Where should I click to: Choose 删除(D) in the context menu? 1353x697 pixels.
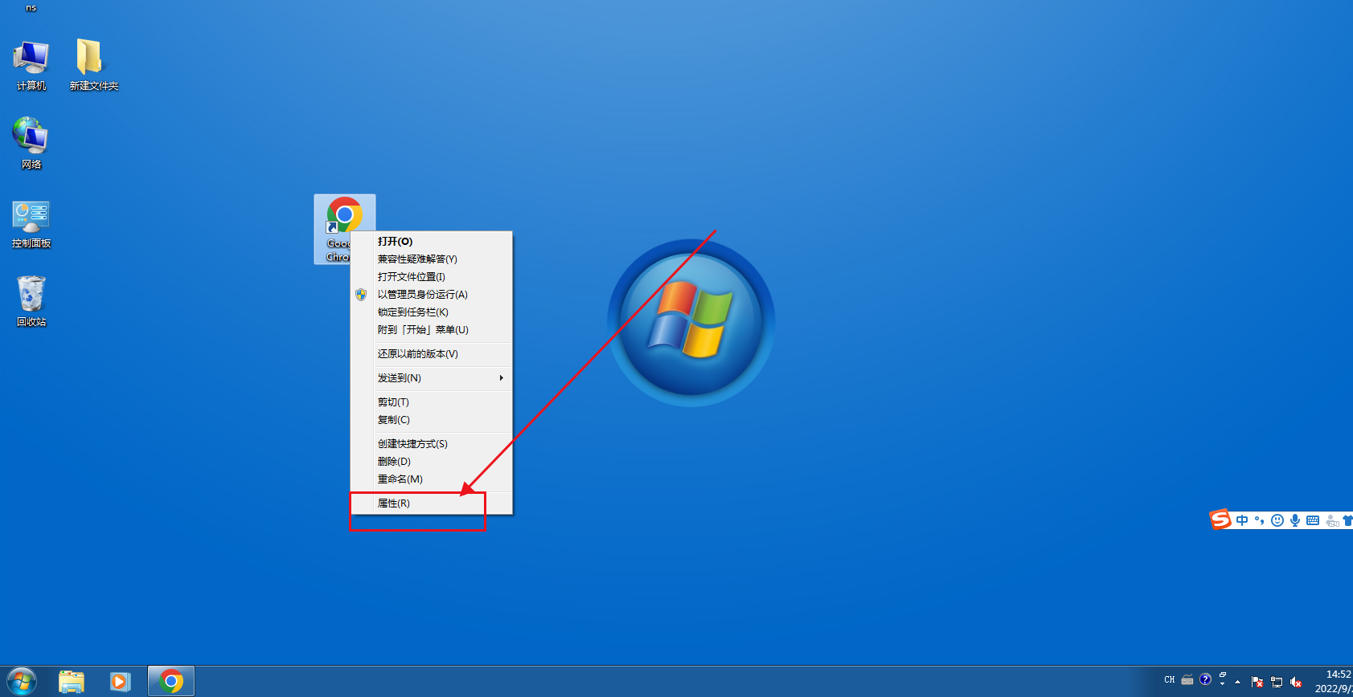(x=431, y=461)
